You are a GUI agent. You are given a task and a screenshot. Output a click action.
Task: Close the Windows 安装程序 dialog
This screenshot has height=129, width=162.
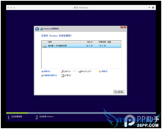pos(123,27)
